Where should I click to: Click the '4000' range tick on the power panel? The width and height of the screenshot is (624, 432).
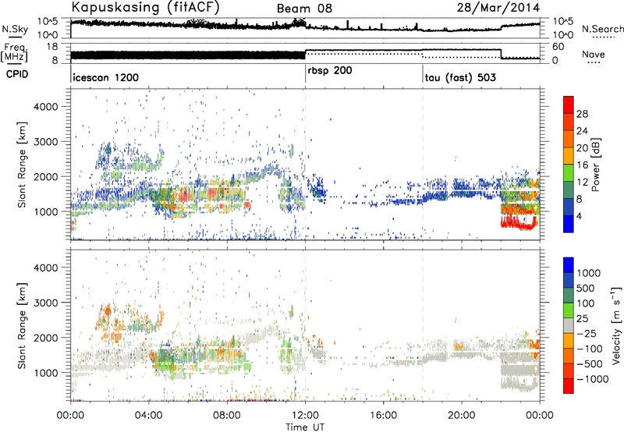(45, 107)
